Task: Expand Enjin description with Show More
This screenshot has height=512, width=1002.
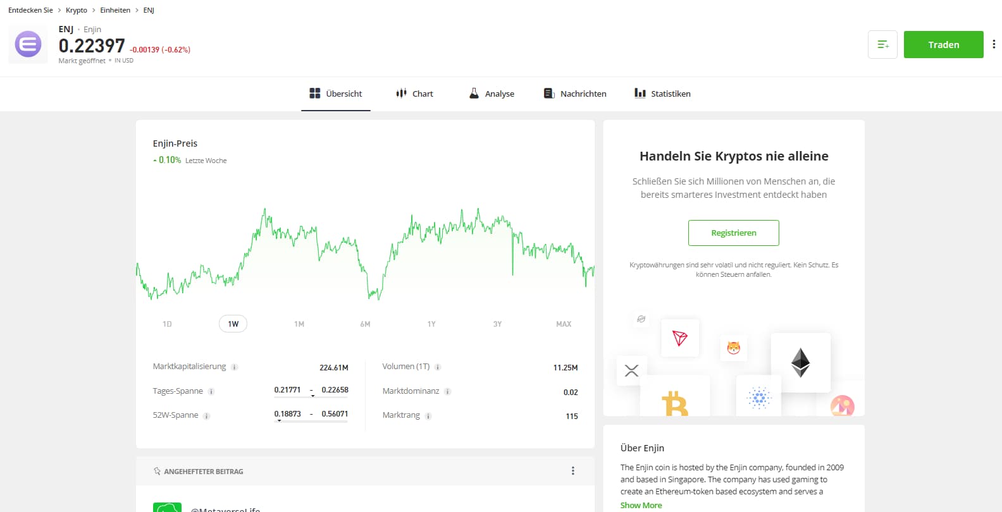Action: click(641, 505)
